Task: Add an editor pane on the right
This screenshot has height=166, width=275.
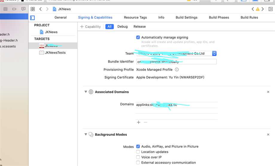Action: (271, 9)
